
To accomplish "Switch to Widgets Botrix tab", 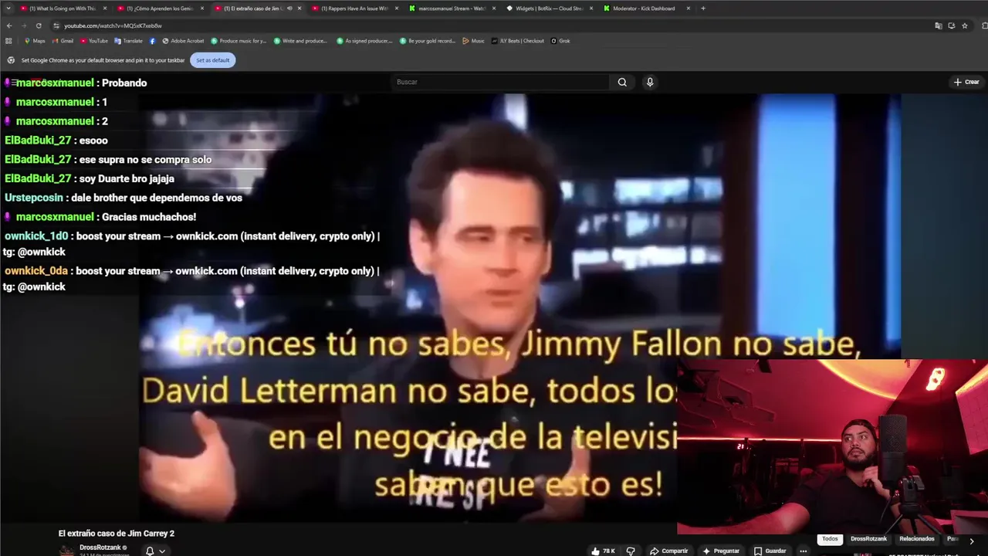I will (x=548, y=8).
